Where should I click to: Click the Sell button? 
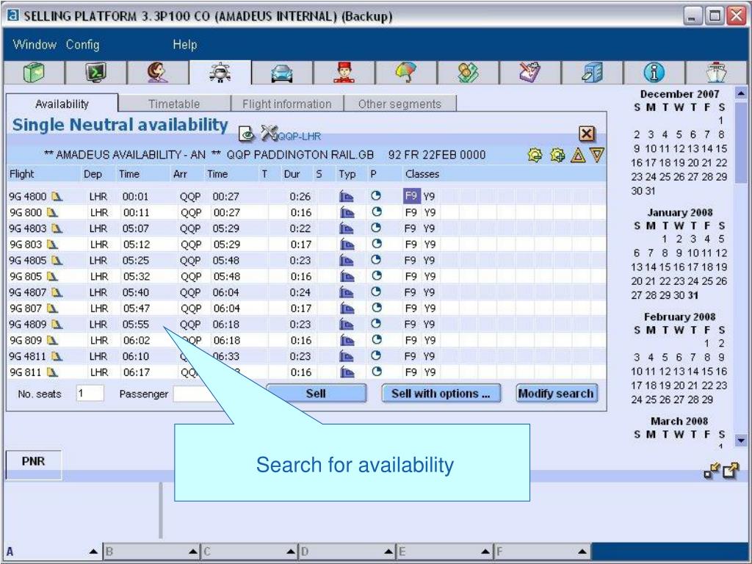click(316, 394)
